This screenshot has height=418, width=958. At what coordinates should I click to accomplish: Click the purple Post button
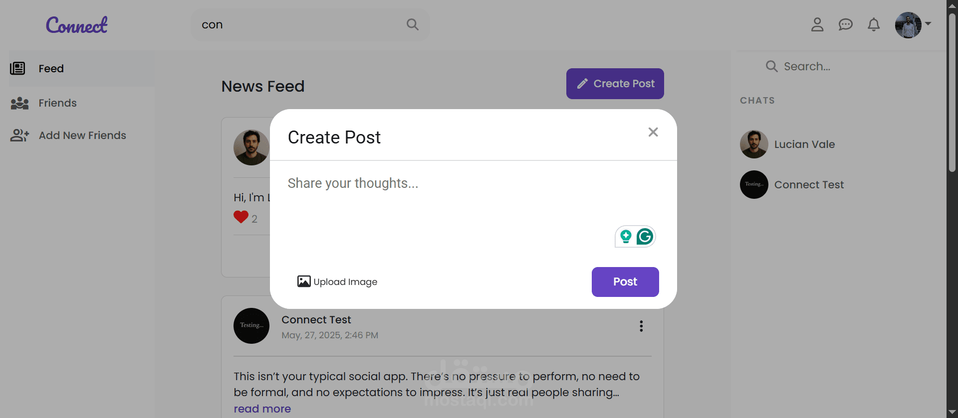coord(625,282)
